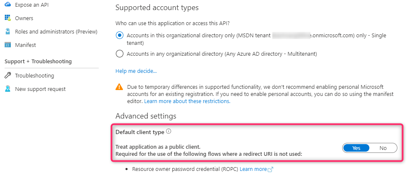The height and width of the screenshot is (173, 407).
Task: Set public client toggle to No
Action: click(383, 148)
